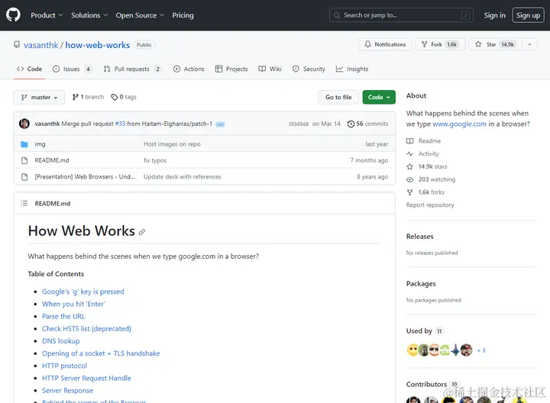Click the 'Host images on repo' commit message
The height and width of the screenshot is (403, 550).
point(172,144)
